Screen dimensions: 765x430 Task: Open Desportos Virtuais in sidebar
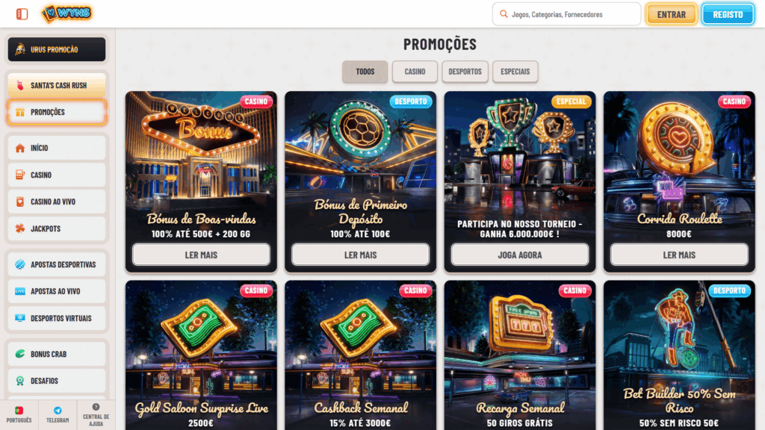57,318
